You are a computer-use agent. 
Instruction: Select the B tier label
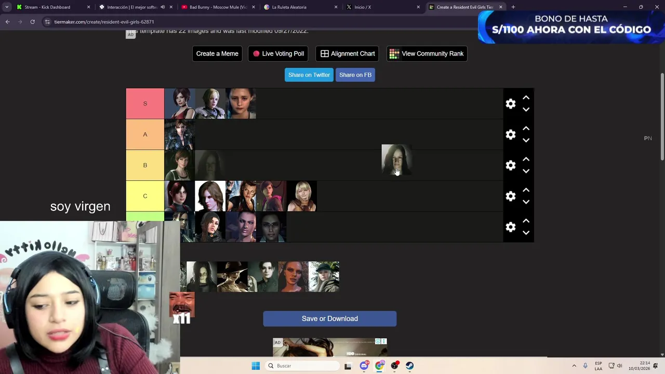145,165
